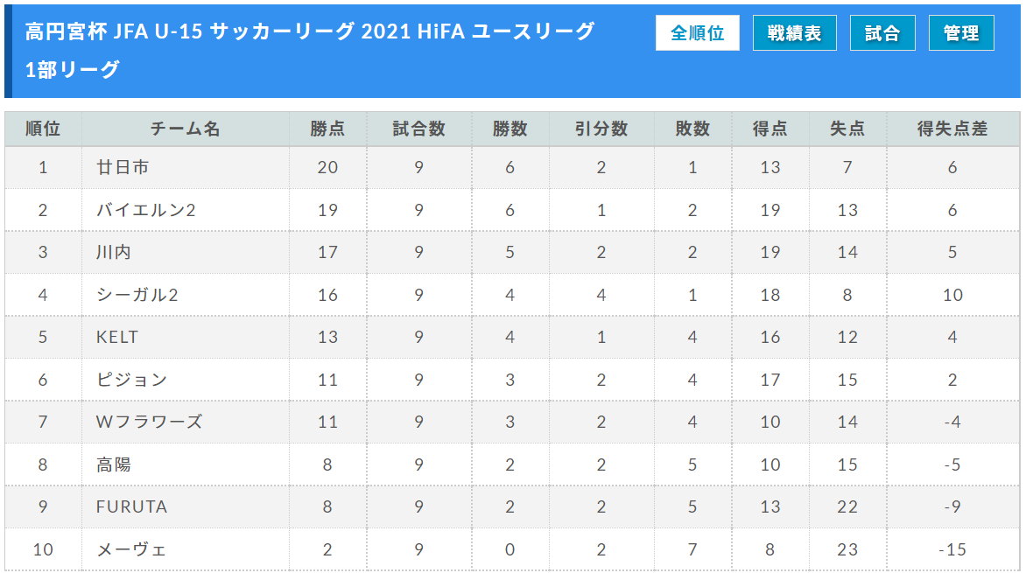The height and width of the screenshot is (573, 1026).
Task: Click the 順位 column header
Action: coord(43,129)
